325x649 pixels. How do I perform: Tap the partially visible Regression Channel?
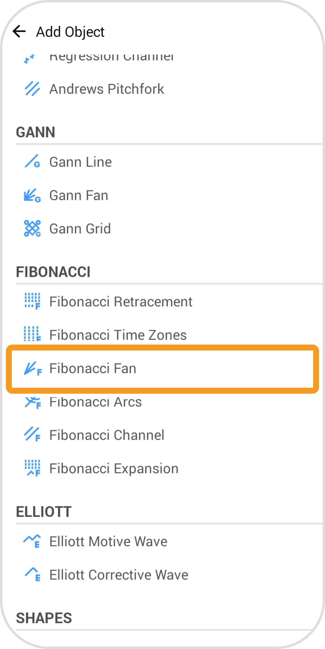[112, 57]
